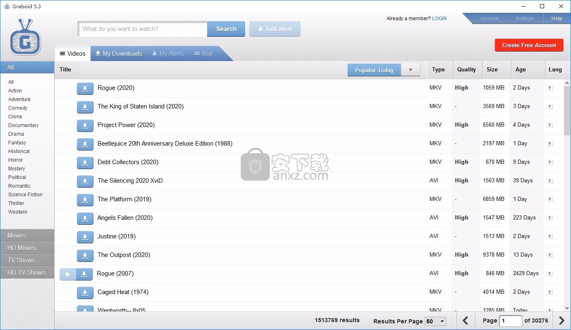Click language icon in Caged Heat row
The height and width of the screenshot is (330, 571).
tap(549, 292)
